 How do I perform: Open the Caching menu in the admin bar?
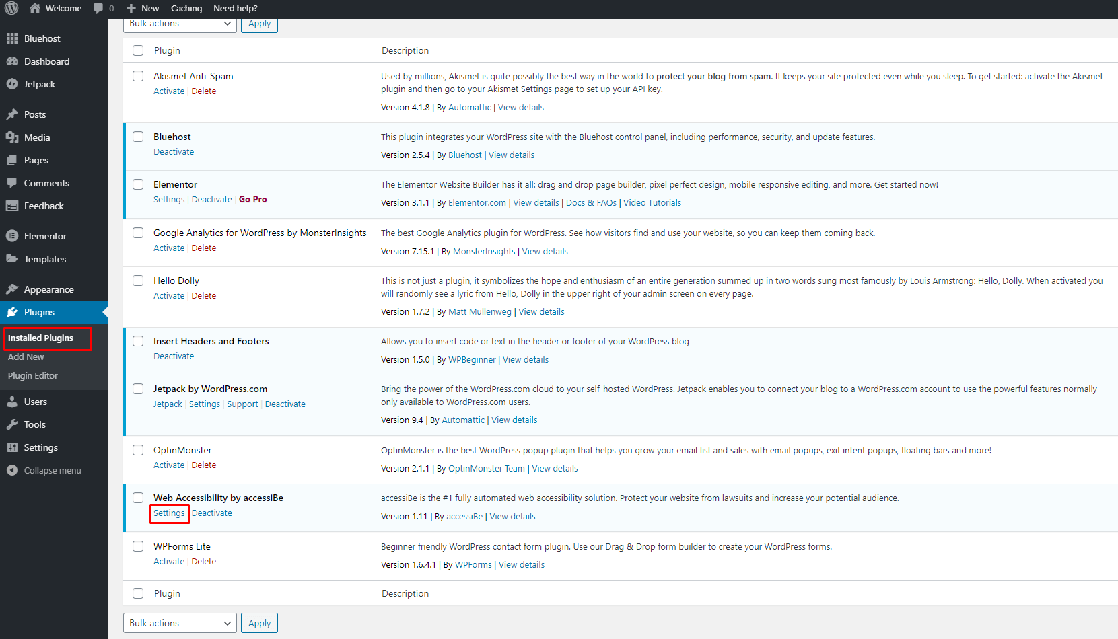click(186, 8)
